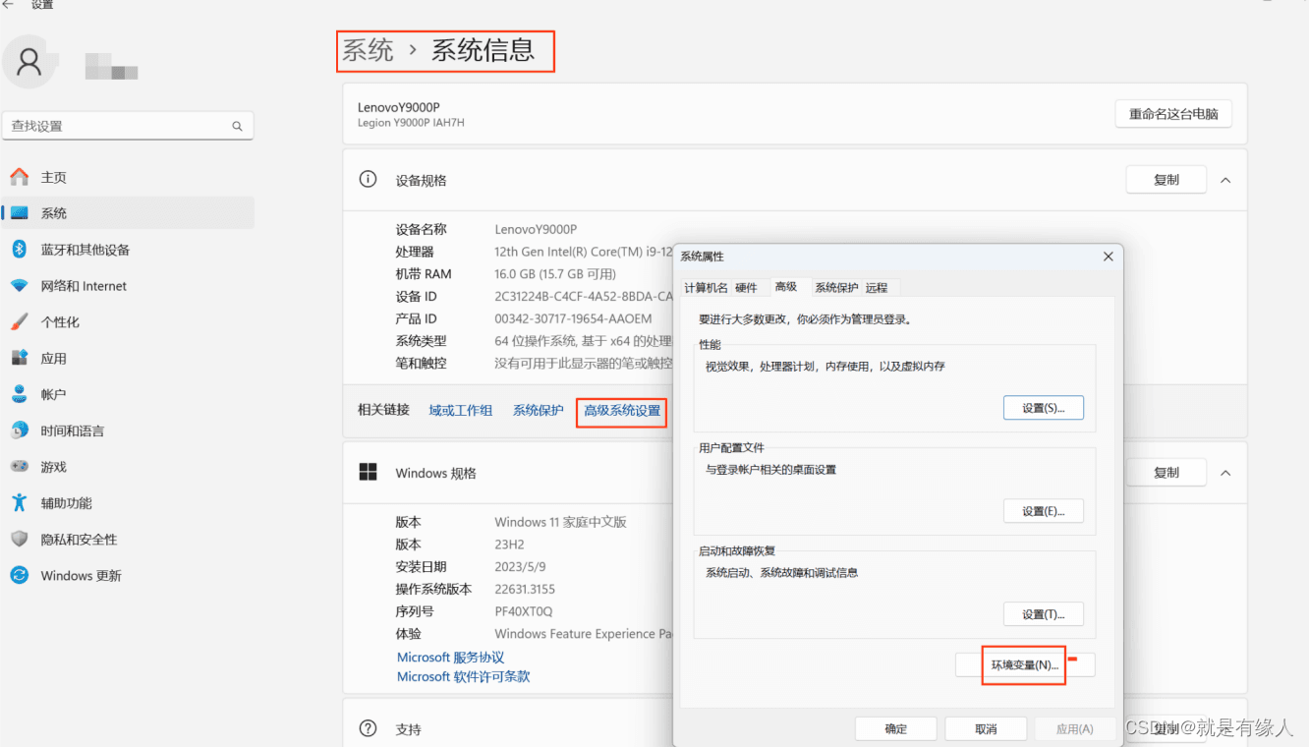Select 系统 in the sidebar
1309x747 pixels.
[x=129, y=213]
